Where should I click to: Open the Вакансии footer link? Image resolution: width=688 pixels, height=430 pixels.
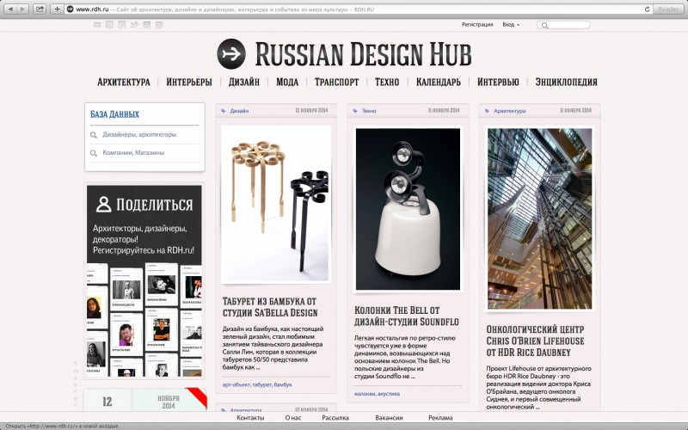389,418
